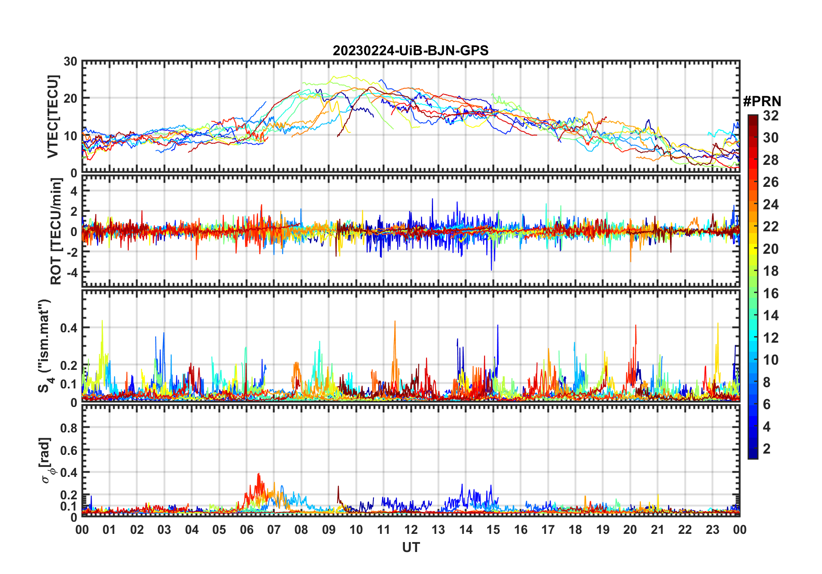Image resolution: width=822 pixels, height=574 pixels.
Task: Click the "VTEC[TECU]" y-axis label
Action: click(53, 117)
